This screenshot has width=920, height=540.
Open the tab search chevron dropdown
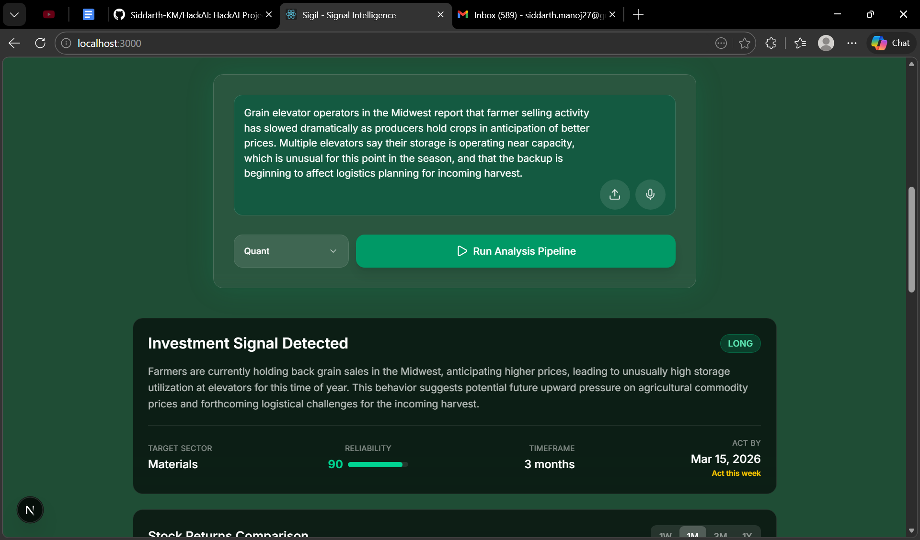14,14
